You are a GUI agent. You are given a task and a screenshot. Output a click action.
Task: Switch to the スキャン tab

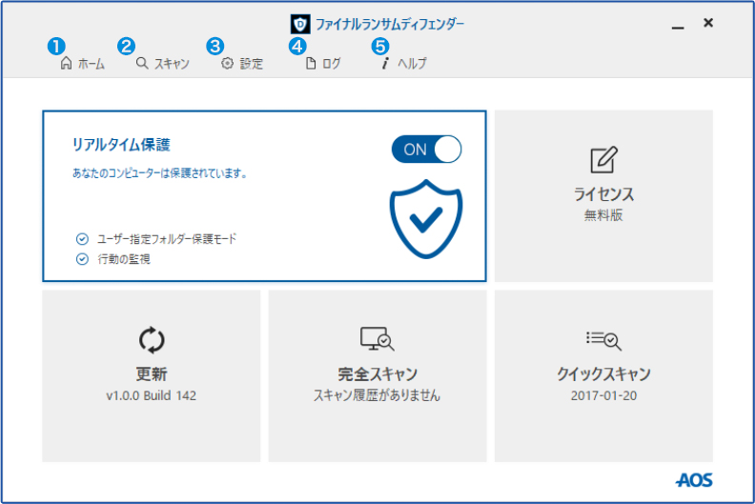pos(163,64)
